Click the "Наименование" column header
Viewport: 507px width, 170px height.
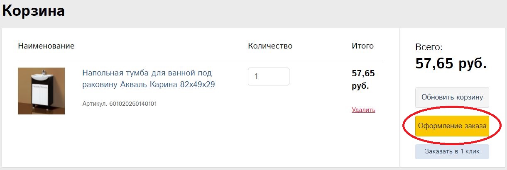(46, 46)
